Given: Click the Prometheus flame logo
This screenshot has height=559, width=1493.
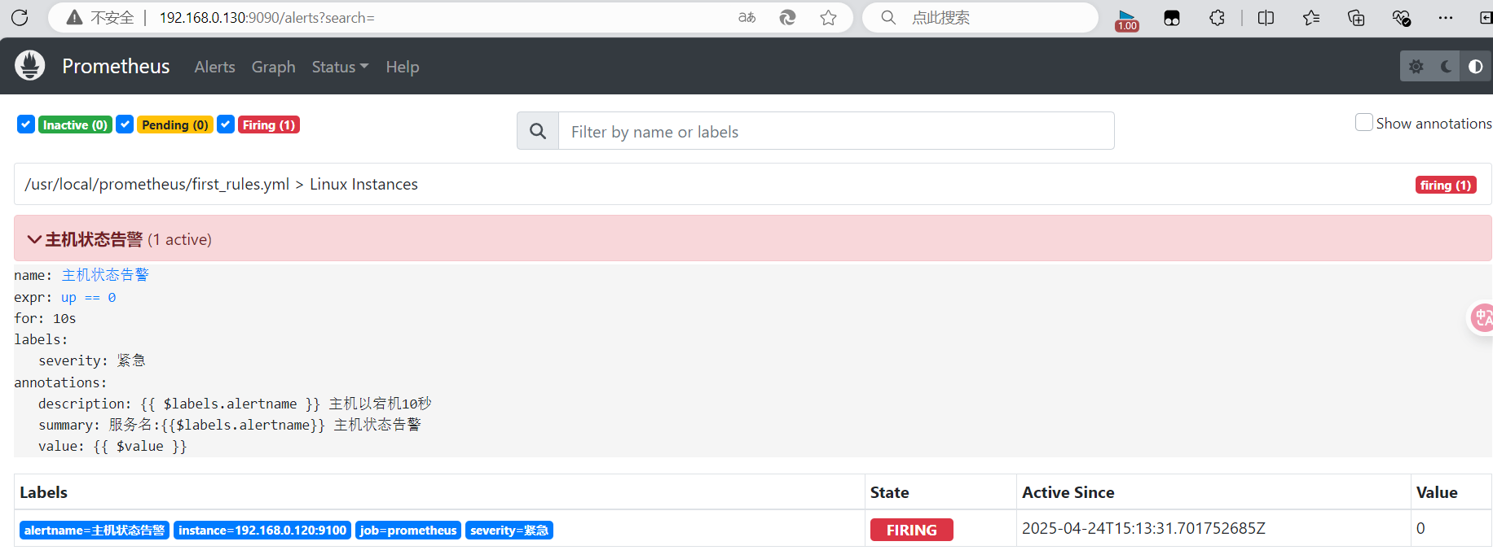Looking at the screenshot, I should pos(30,66).
